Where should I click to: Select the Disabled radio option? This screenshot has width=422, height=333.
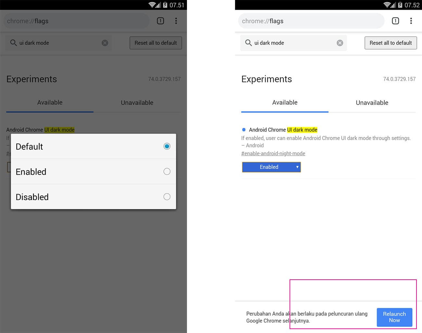(x=167, y=197)
